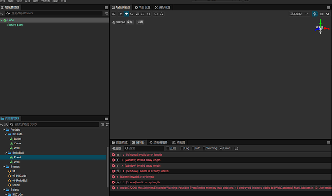Open the assets panel hamburger menu
This screenshot has height=196, width=332.
coord(106,118)
